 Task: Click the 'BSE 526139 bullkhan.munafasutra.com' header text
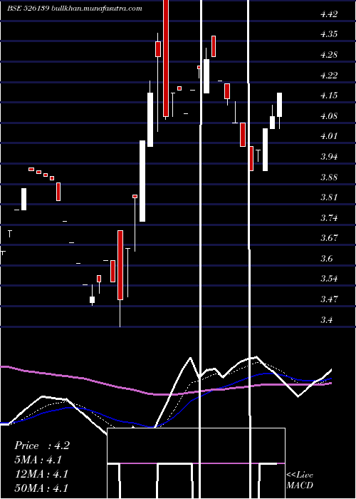75,9
